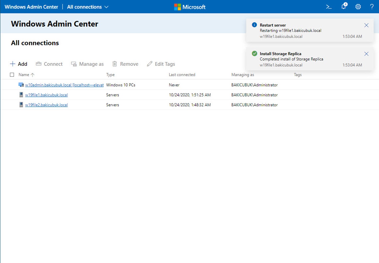
Task: Click the Managing as cell for w19file2
Action: point(255,105)
